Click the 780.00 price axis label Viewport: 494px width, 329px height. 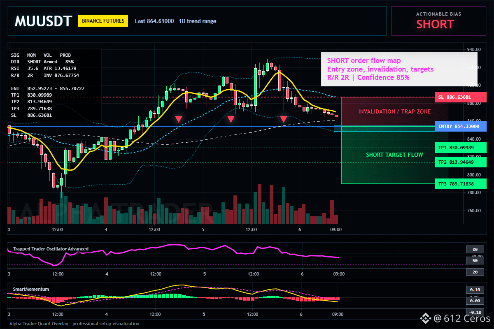(473, 192)
